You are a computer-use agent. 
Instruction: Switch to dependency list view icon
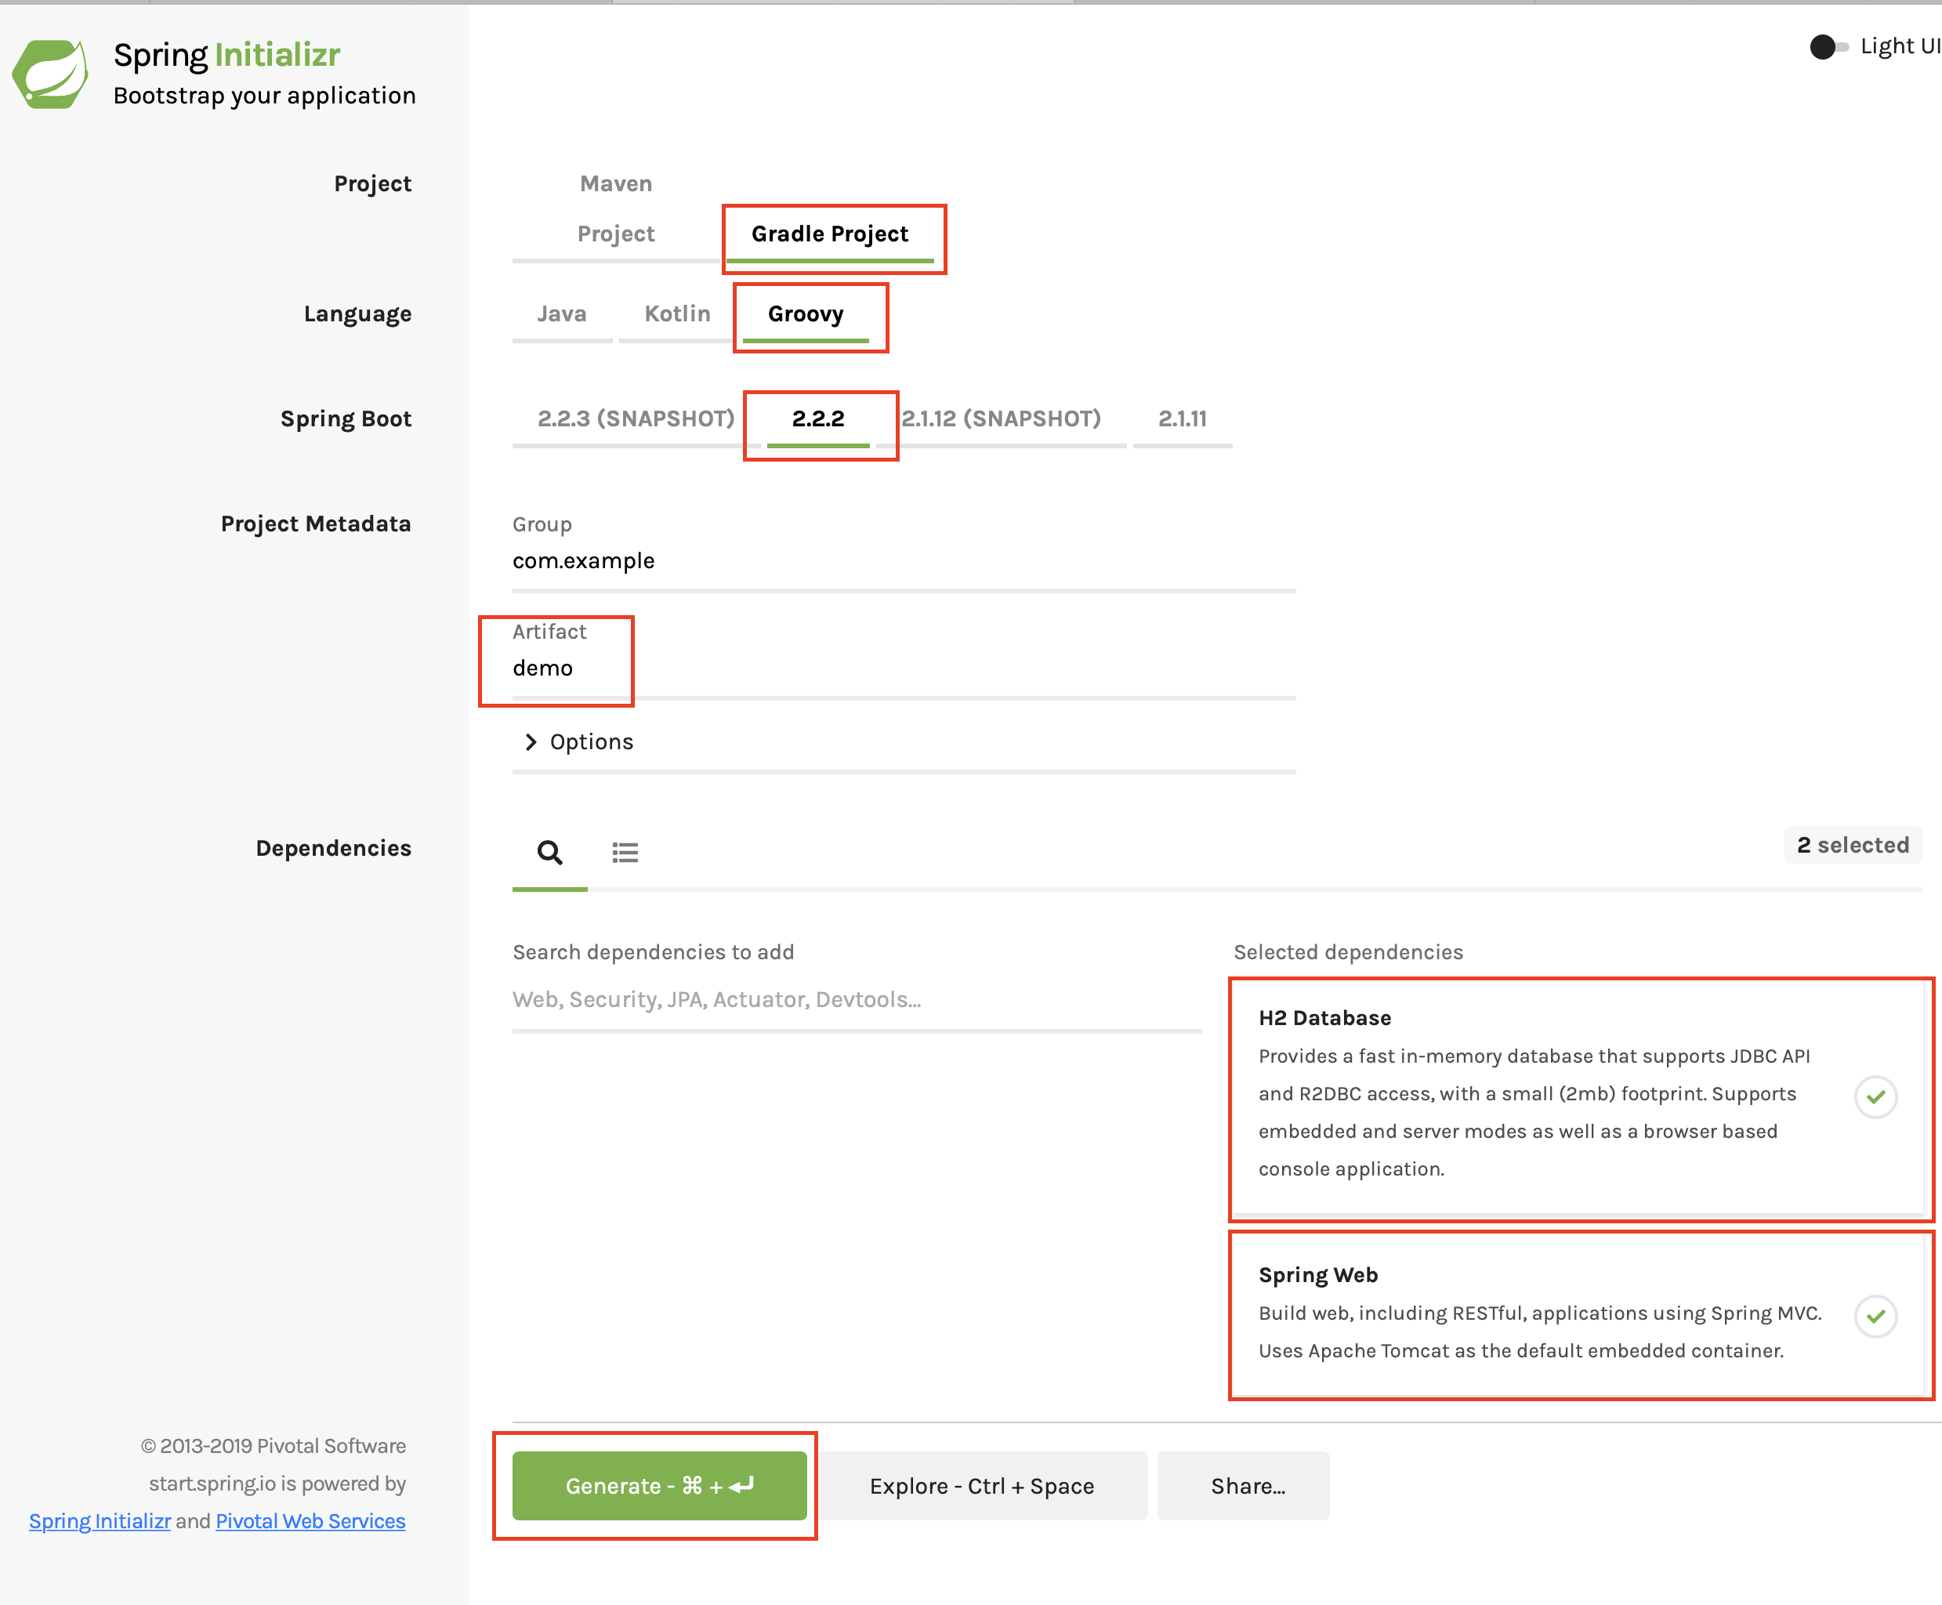tap(625, 853)
